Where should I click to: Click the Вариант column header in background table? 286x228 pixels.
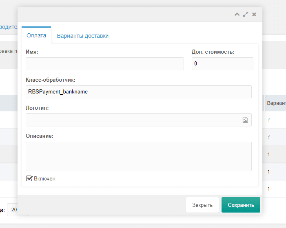point(276,104)
